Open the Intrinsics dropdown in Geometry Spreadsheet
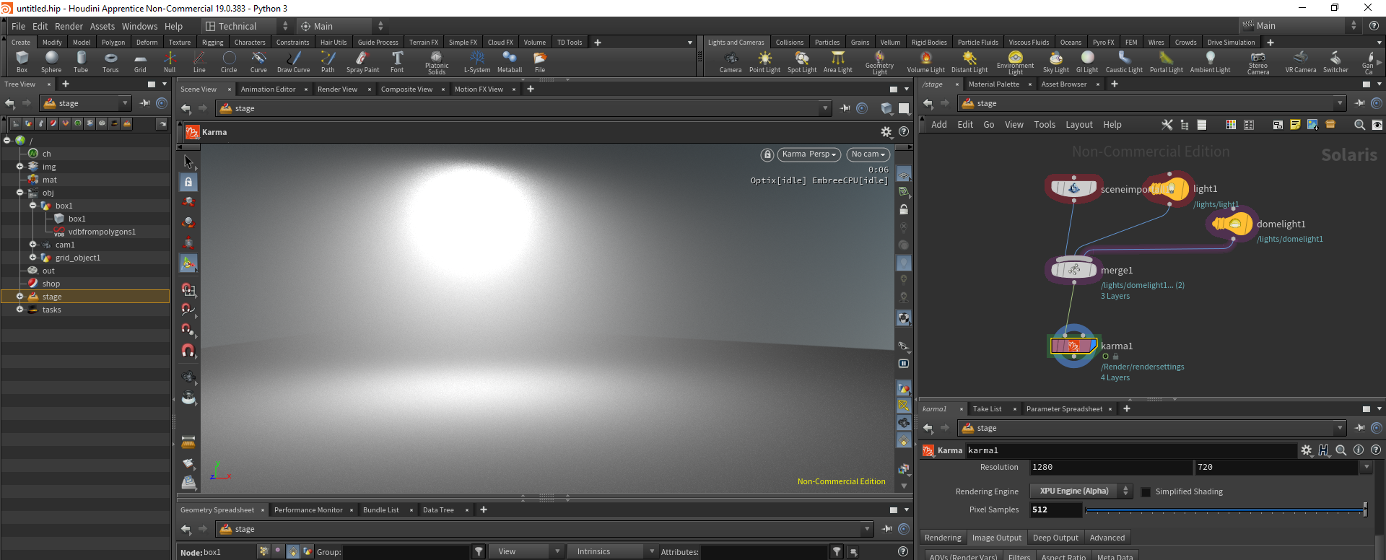The image size is (1386, 560). tap(612, 551)
